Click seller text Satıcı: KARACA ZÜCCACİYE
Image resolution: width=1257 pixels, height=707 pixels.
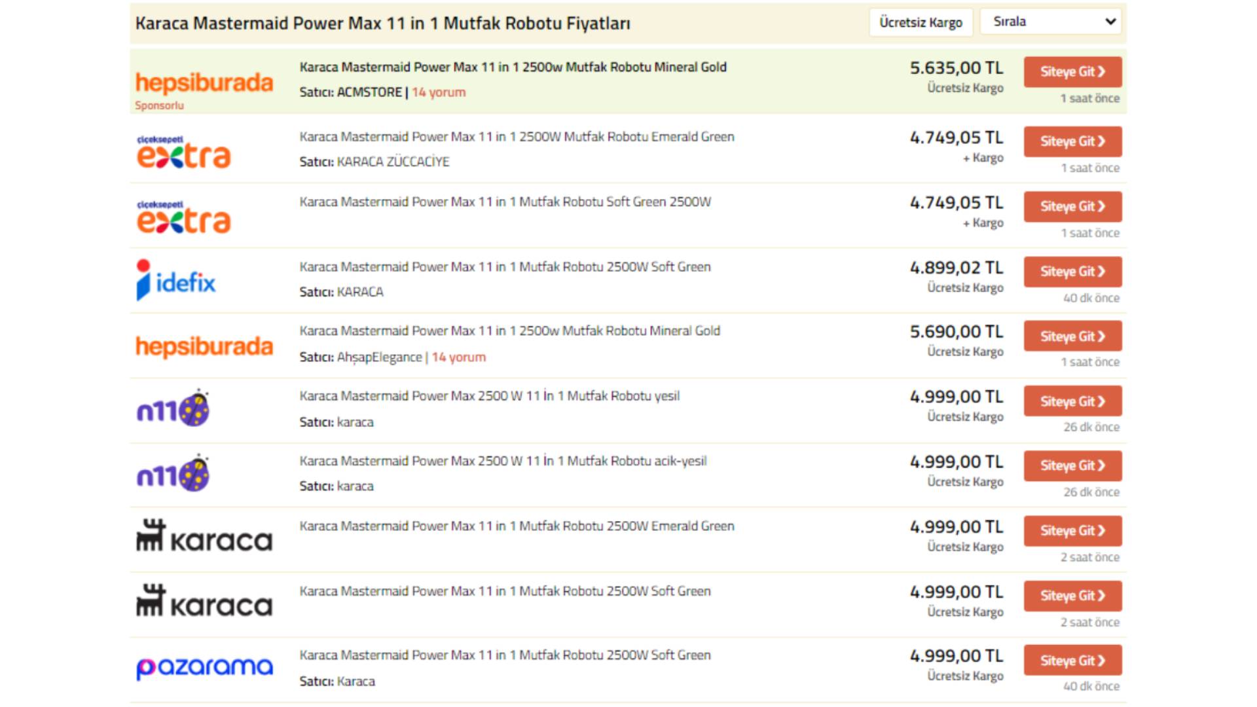click(x=374, y=162)
